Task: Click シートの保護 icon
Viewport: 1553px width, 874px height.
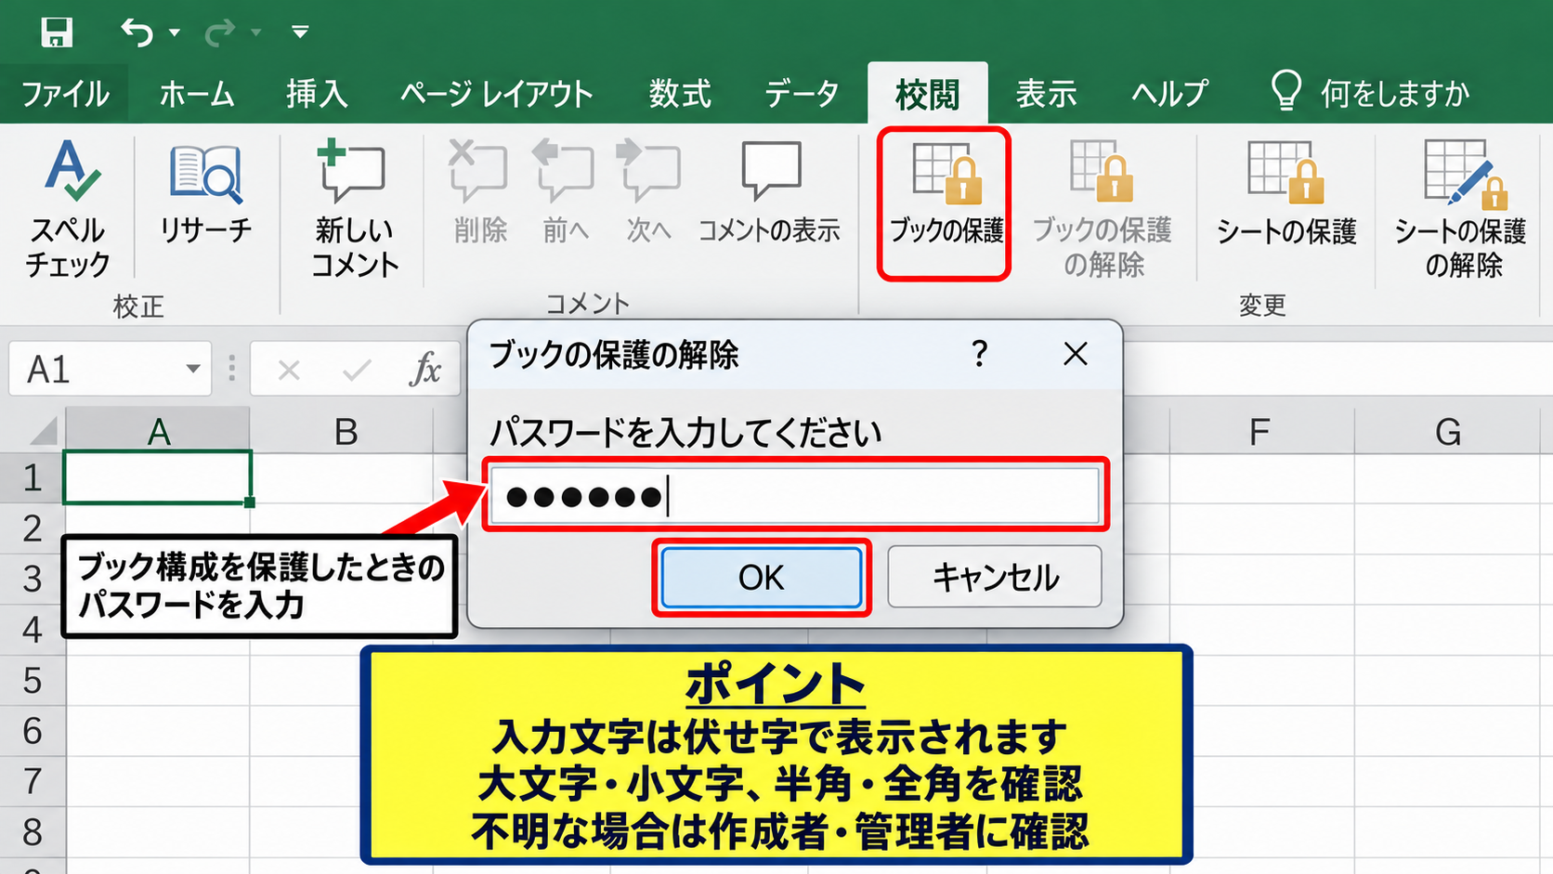Action: [1286, 193]
